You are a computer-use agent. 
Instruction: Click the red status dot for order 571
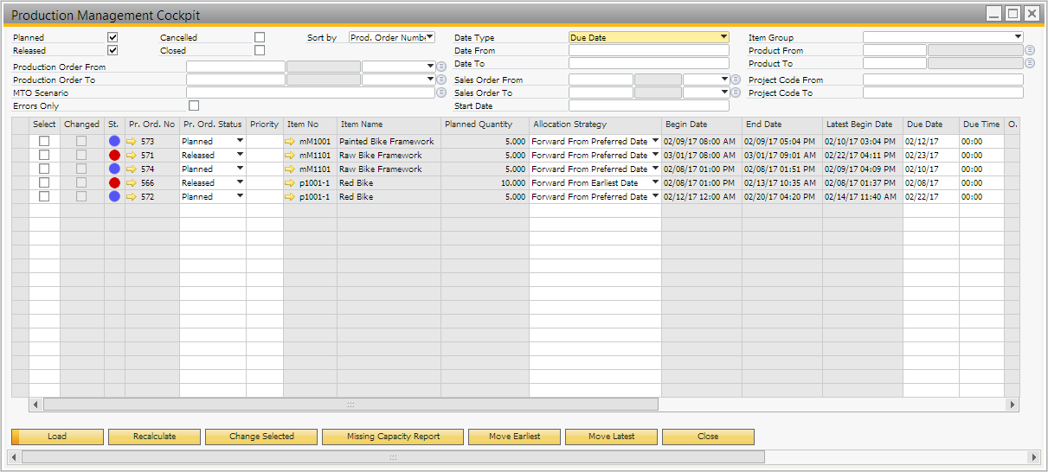114,155
